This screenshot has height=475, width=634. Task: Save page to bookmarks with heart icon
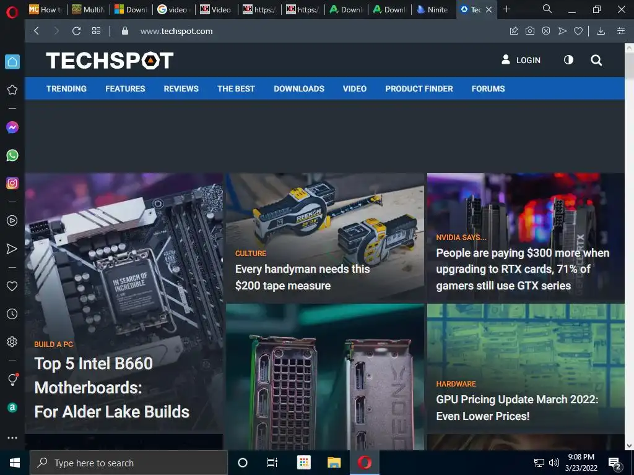[x=578, y=31]
